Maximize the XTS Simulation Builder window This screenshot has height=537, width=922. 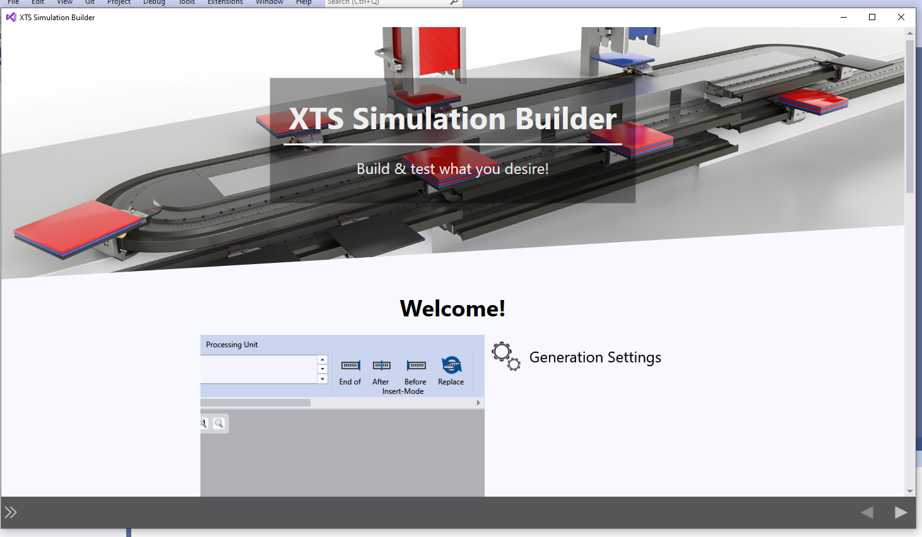pyautogui.click(x=872, y=17)
